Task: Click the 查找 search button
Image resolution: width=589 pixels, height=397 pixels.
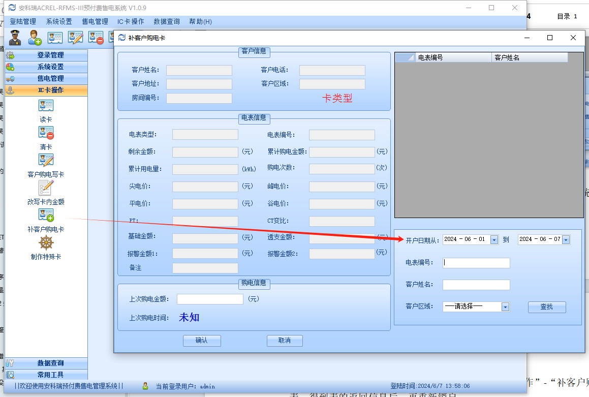Action: point(546,307)
